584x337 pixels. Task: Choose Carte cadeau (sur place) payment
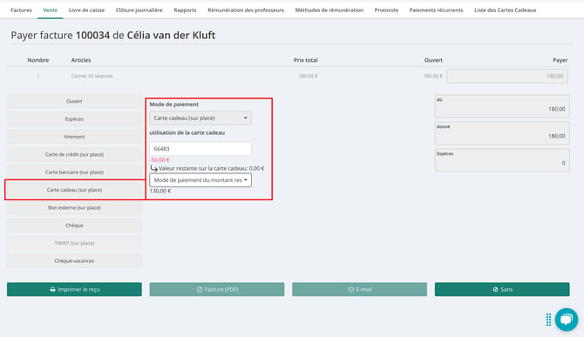point(74,190)
